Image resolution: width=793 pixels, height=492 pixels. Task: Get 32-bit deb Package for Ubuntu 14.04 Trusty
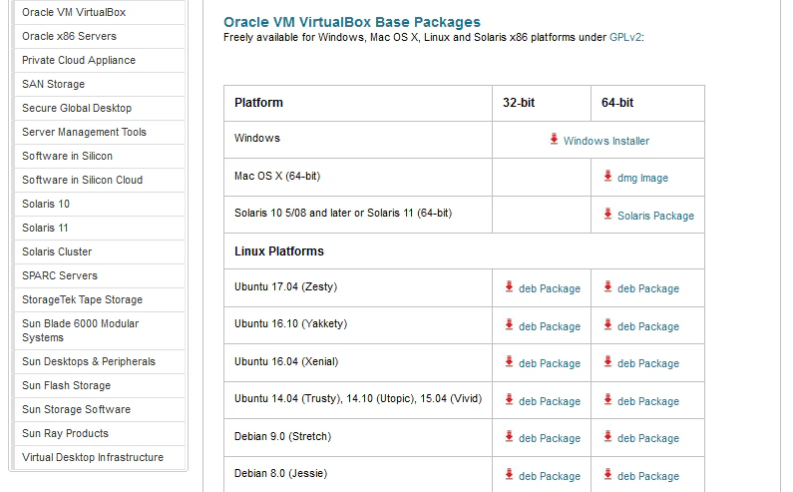tap(550, 401)
